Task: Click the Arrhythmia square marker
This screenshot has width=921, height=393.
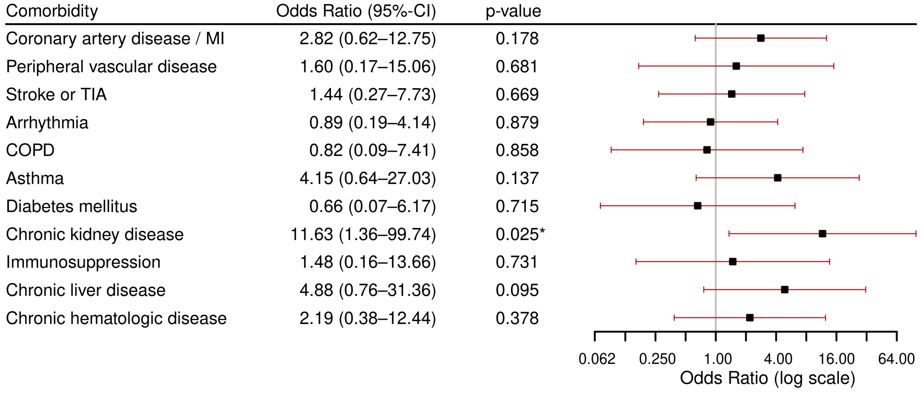Action: (710, 122)
